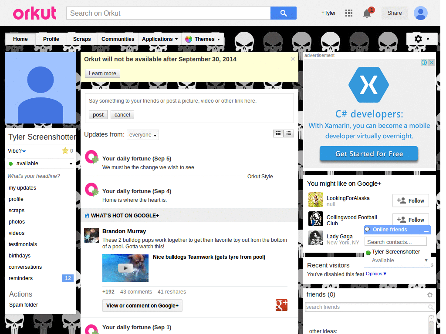The image size is (446, 334).
Task: Click the large profile photo placeholder
Action: [41, 88]
